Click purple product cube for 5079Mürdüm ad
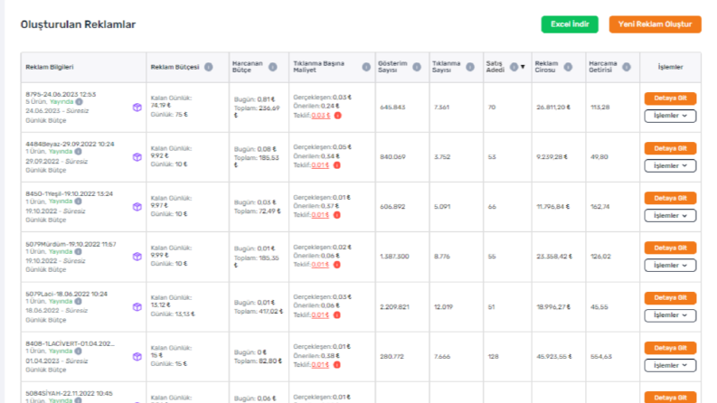The height and width of the screenshot is (403, 717). [x=137, y=257]
